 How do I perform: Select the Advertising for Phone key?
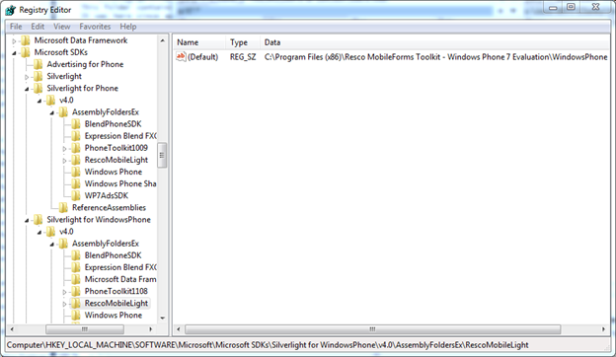coord(85,64)
